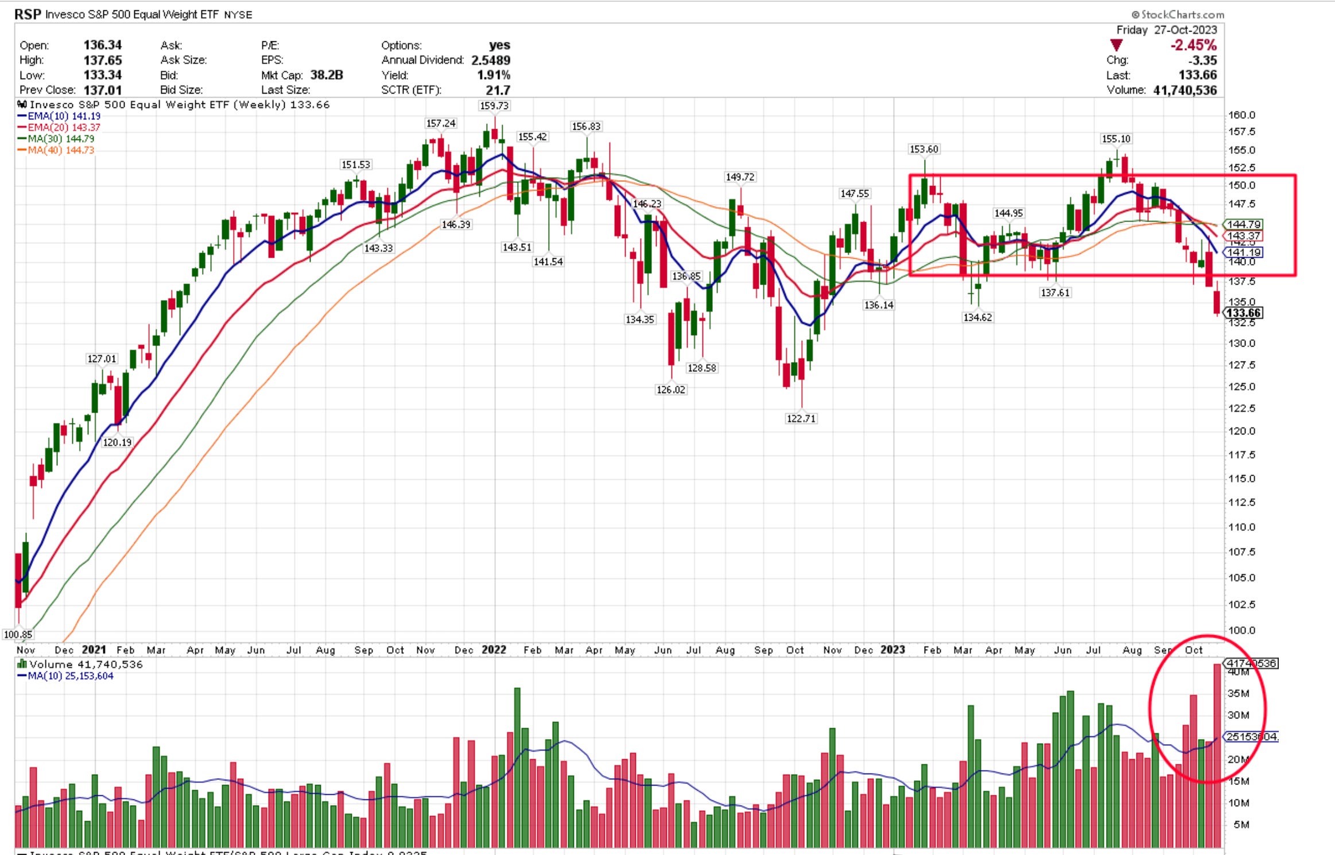Click the 151.53 price label
Screen dimensions: 1335x855
[x=356, y=165]
